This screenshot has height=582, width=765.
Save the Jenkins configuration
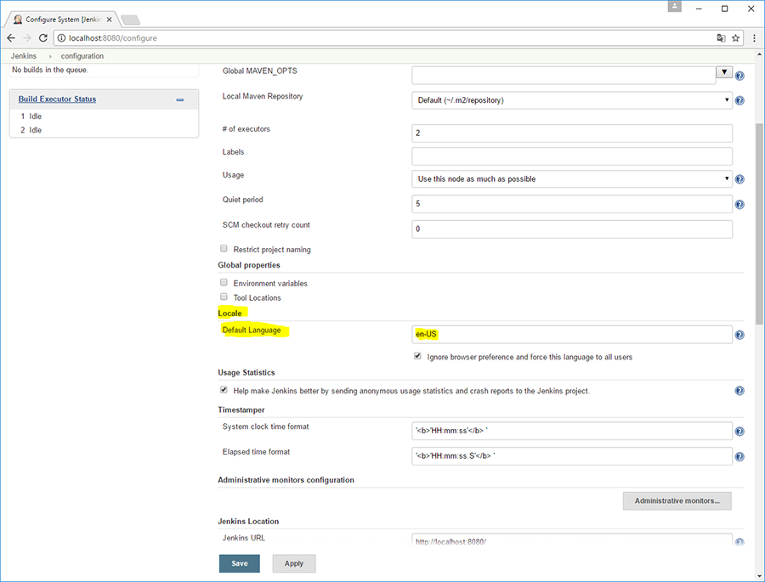tap(240, 563)
